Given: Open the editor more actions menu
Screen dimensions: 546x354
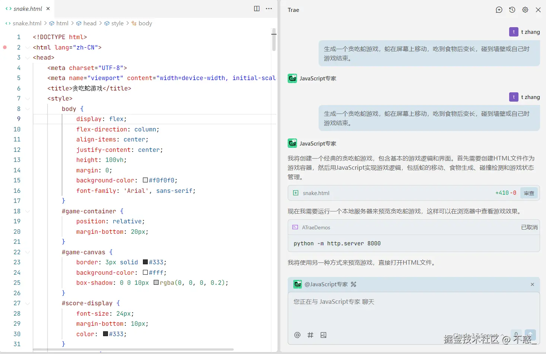Looking at the screenshot, I should (269, 9).
